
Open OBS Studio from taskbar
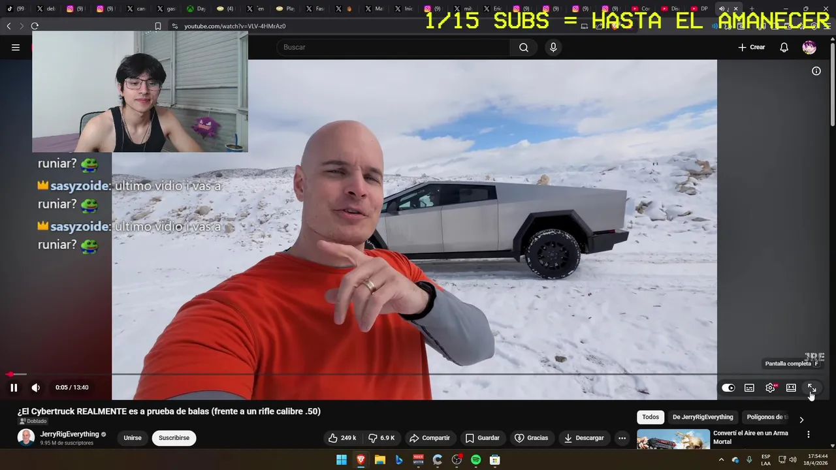point(457,460)
